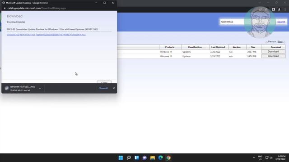This screenshot has height=162, width=289.
Task: Show all downloads
Action: (x=103, y=88)
